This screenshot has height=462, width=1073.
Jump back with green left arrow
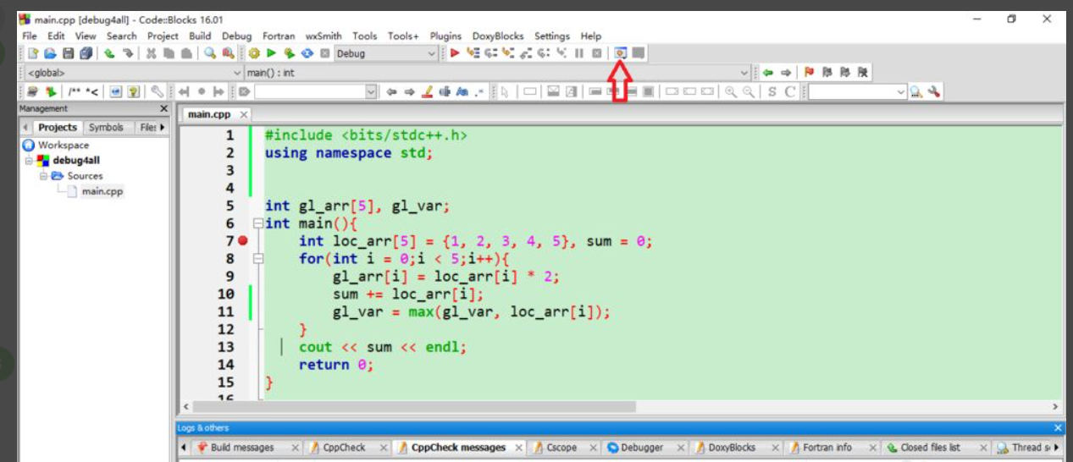coord(768,73)
